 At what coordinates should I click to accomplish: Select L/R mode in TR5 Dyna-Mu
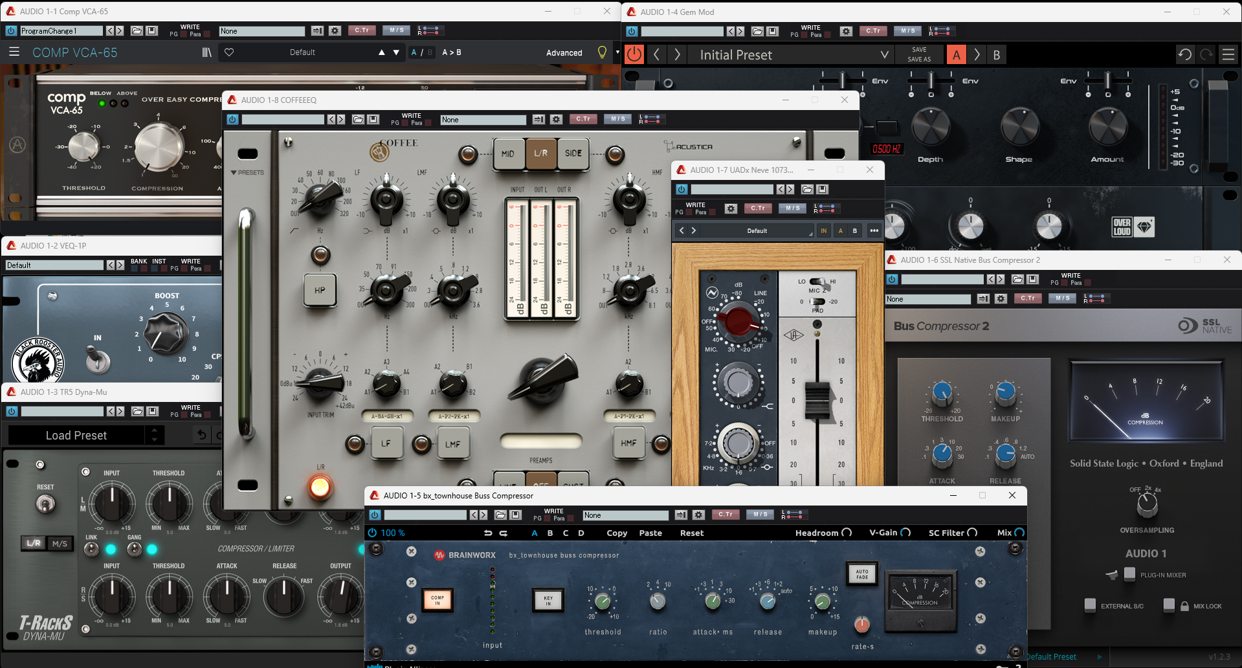click(x=34, y=544)
